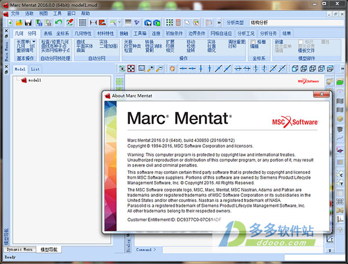Select the first cube view icon
This screenshot has width=348, height=264.
coord(295,68)
